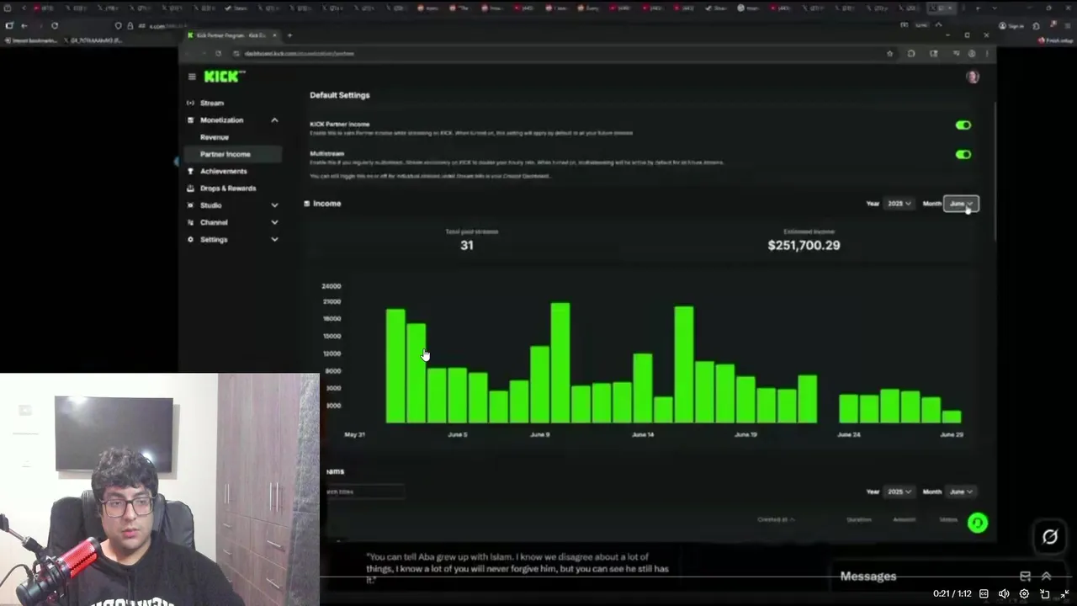1077x606 pixels.
Task: Click the back arrow in the outer browser
Action: [x=24, y=26]
